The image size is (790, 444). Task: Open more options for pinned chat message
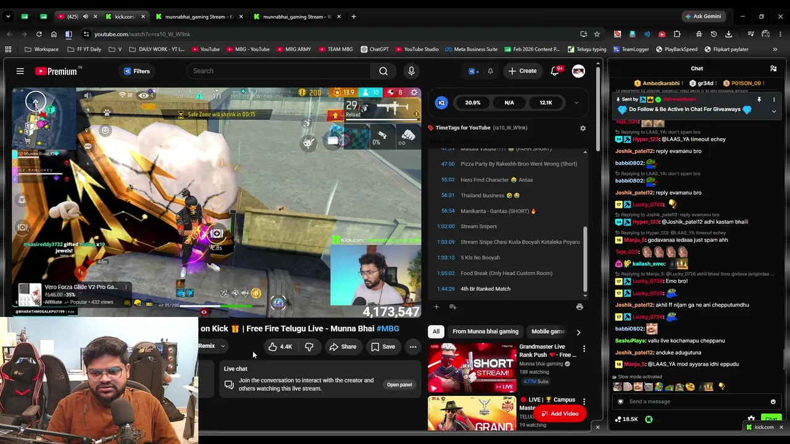[774, 99]
